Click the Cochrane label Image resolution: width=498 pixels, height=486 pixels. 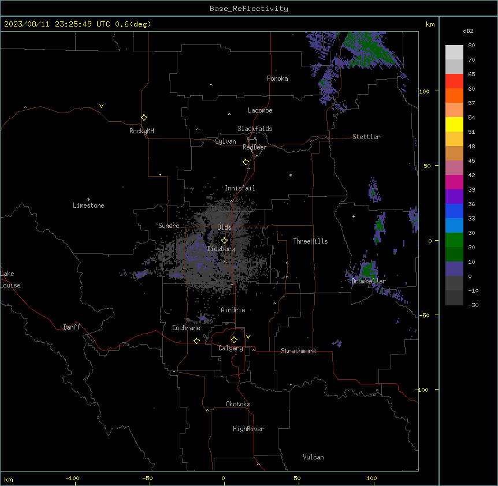coord(186,328)
